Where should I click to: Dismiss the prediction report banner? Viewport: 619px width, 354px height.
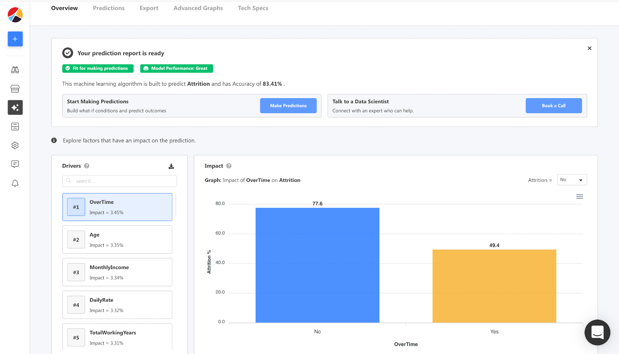point(589,48)
